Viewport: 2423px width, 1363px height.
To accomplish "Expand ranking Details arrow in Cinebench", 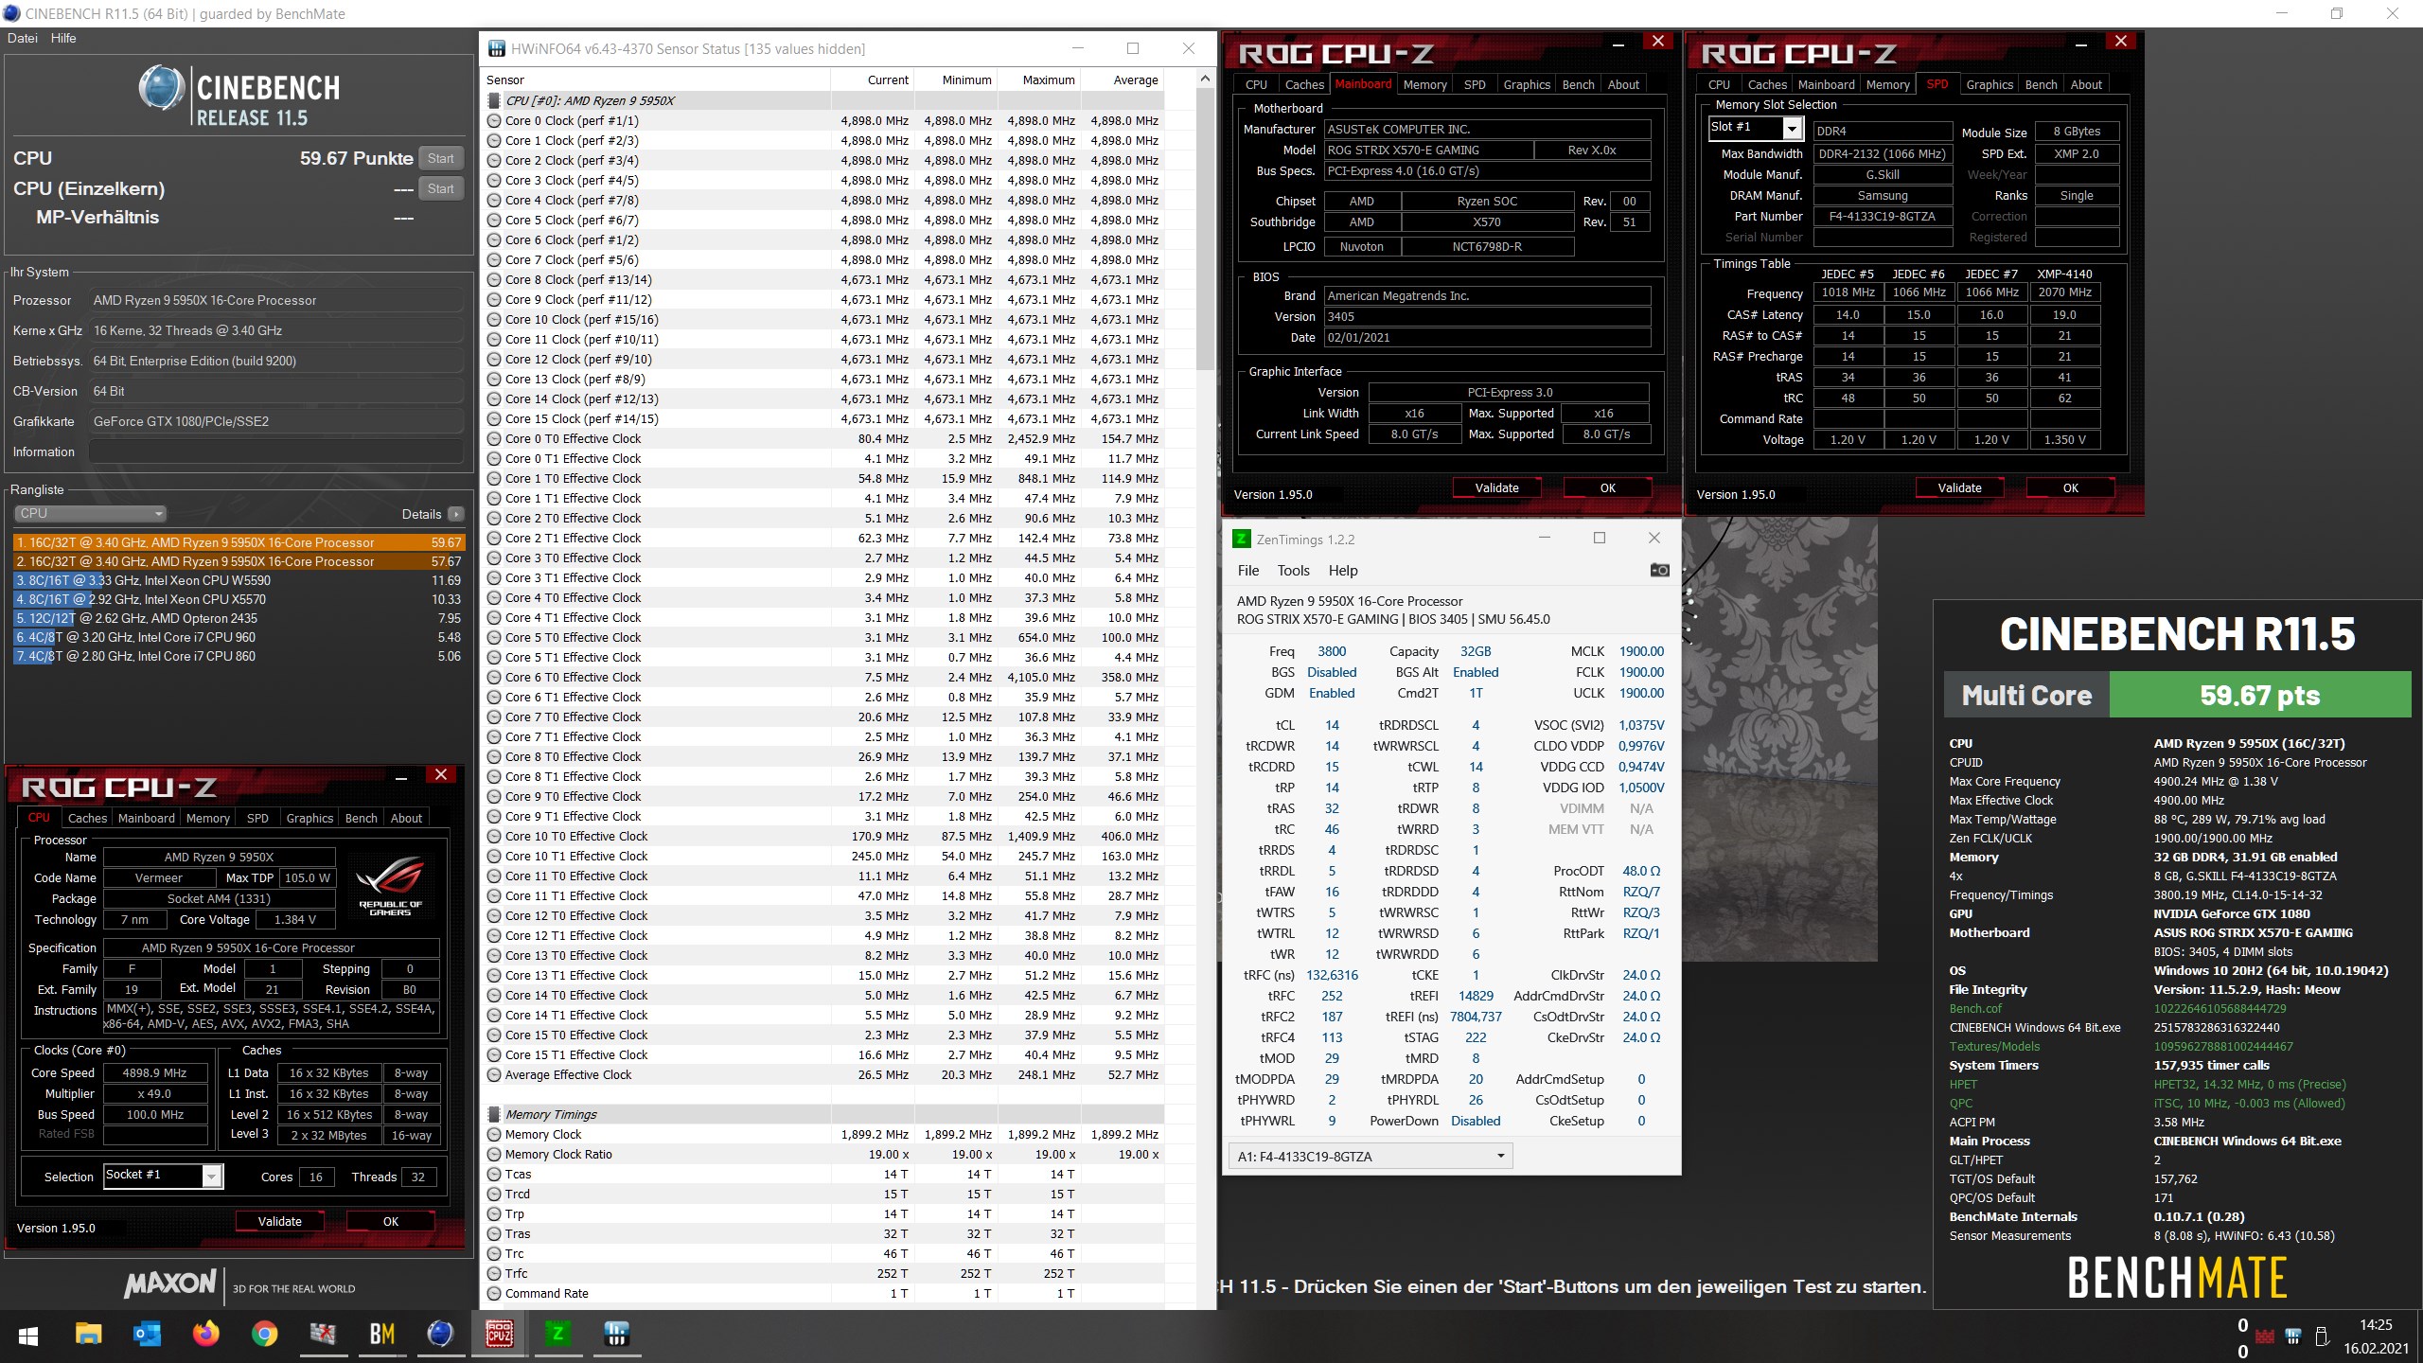I will tap(456, 514).
